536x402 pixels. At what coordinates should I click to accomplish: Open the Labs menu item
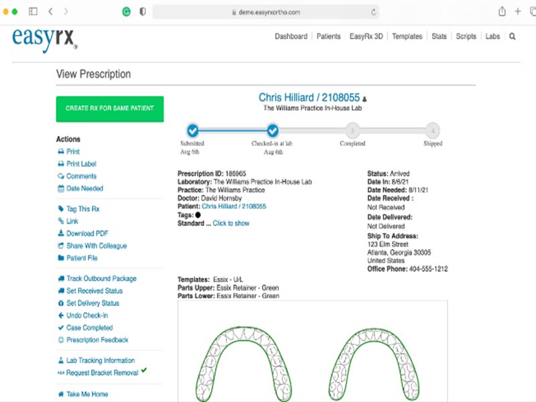492,36
